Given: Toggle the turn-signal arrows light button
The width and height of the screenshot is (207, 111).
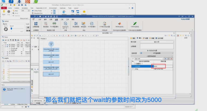Looking at the screenshot, I should point(28,31).
